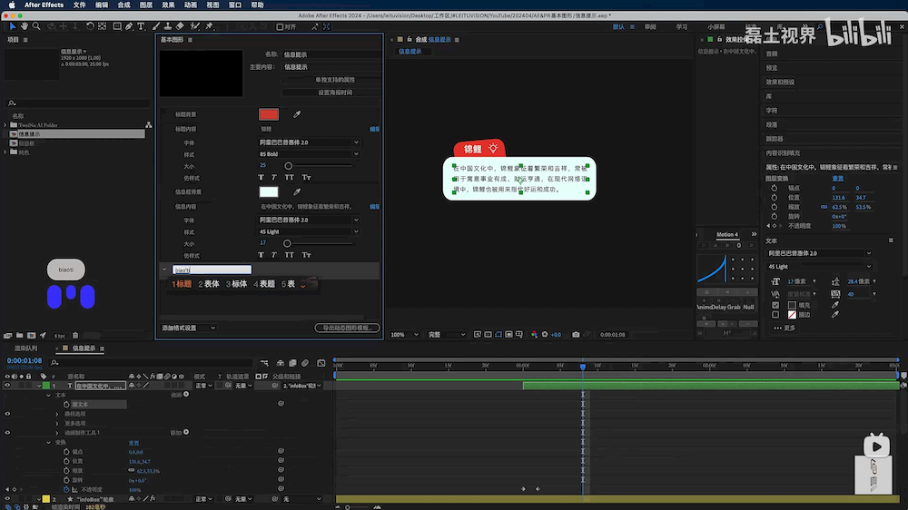Open the 100% magnification dropdown in viewer

(x=405, y=335)
